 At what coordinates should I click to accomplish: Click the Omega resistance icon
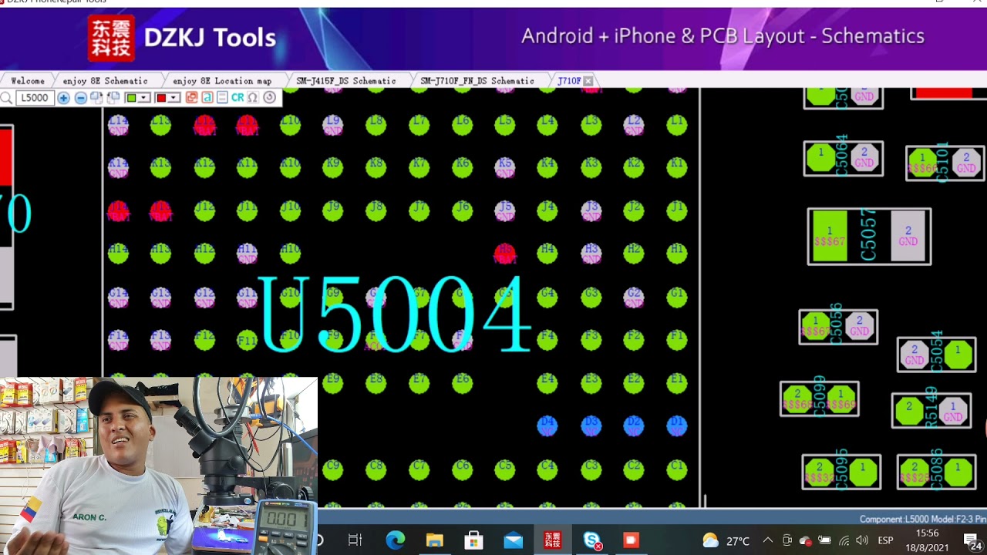click(x=253, y=98)
